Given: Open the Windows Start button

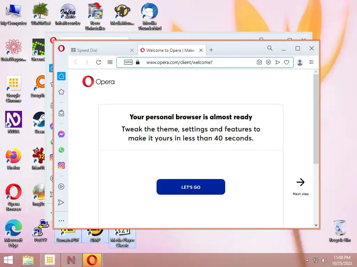Looking at the screenshot, I should point(8,260).
